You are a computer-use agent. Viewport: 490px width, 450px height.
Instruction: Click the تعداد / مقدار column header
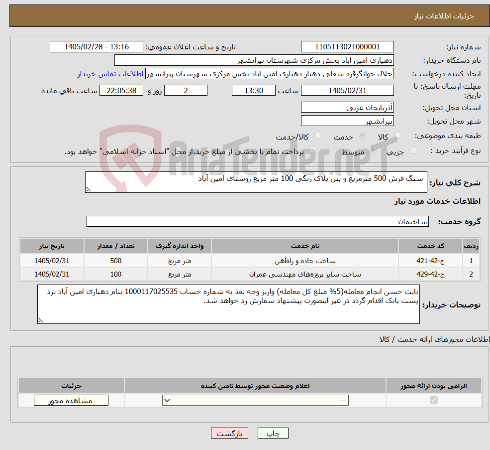(115, 246)
